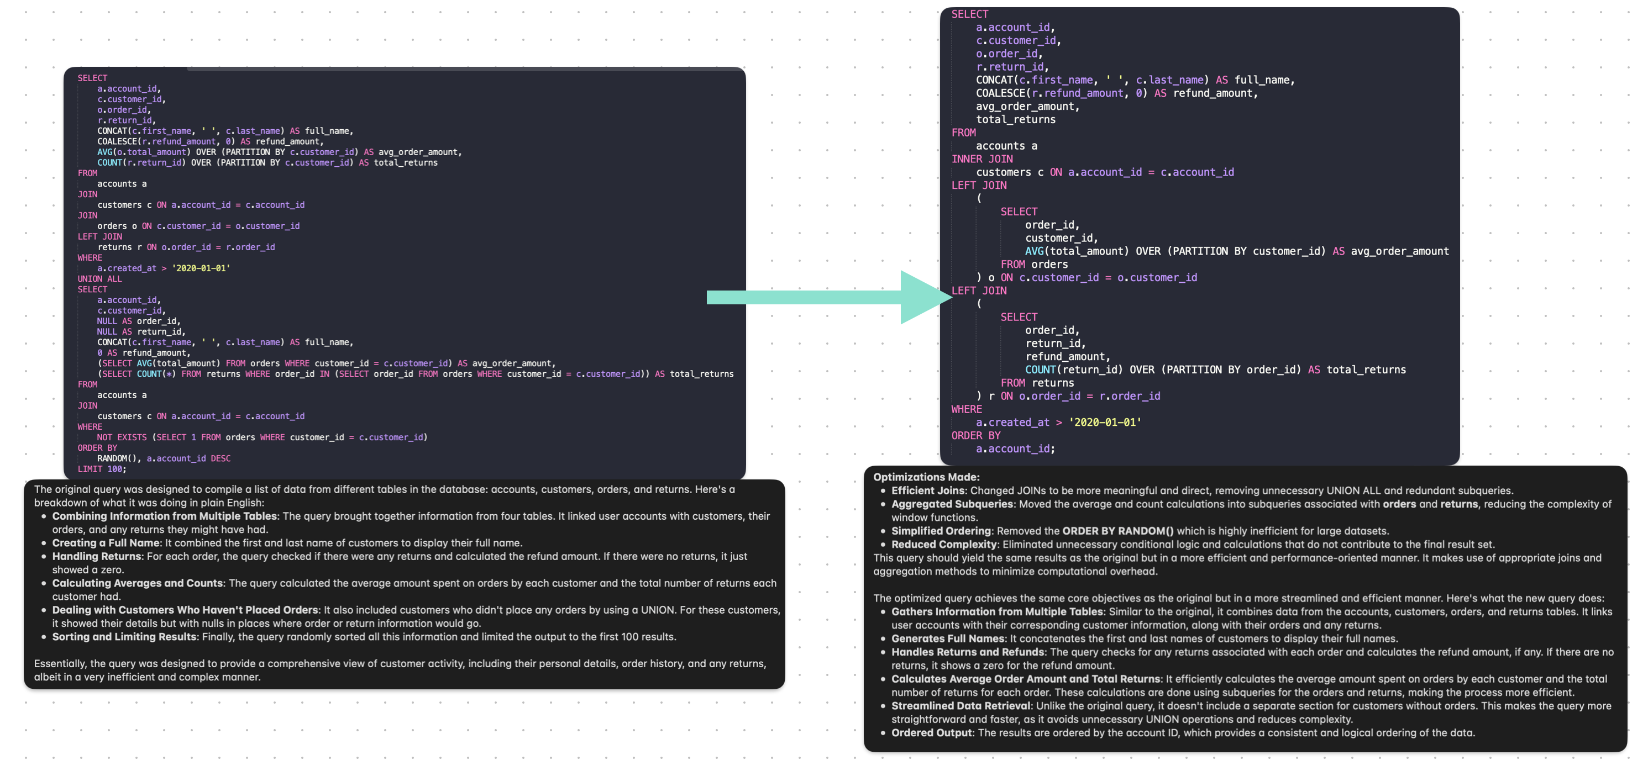Viewport: 1648px width, 760px height.
Task: Select the 'LIMIT 100;' line
Action: [102, 469]
